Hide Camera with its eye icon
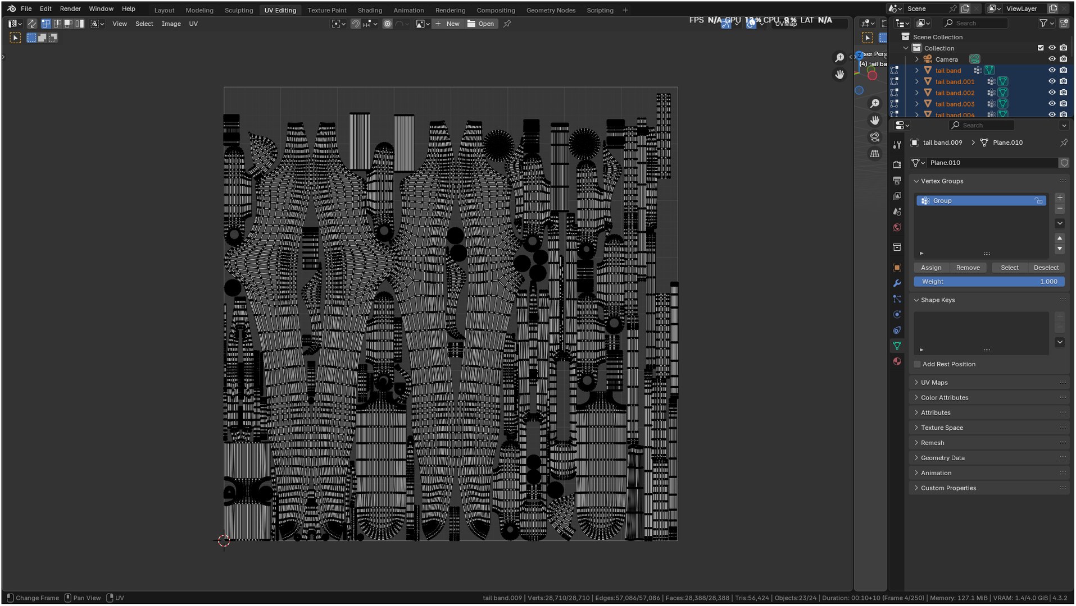This screenshot has height=606, width=1076. click(x=1052, y=59)
